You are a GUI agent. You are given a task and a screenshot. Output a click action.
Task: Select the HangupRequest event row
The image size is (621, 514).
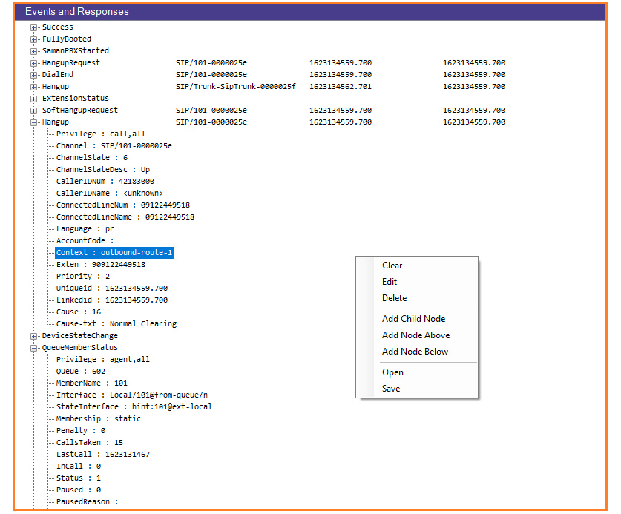coord(71,63)
